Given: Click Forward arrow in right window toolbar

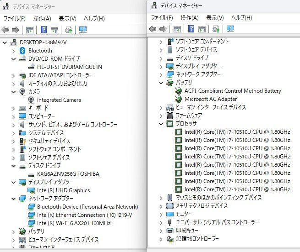Looking at the screenshot, I should click(x=163, y=29).
